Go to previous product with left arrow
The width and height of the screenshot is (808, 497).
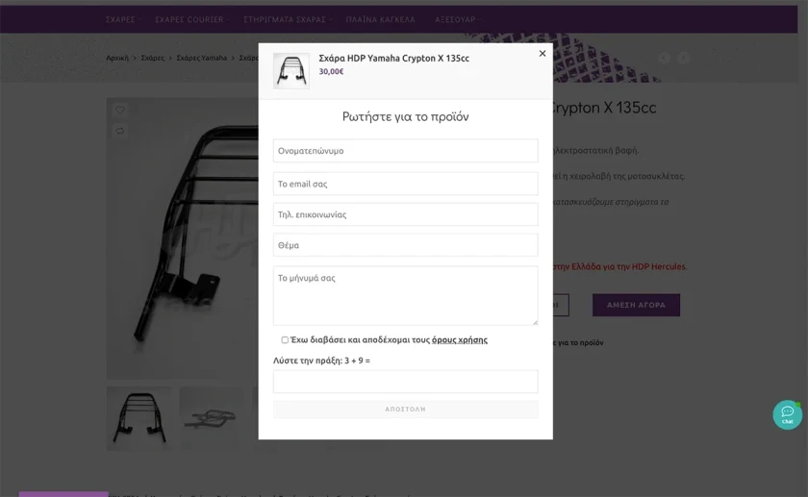[664, 58]
